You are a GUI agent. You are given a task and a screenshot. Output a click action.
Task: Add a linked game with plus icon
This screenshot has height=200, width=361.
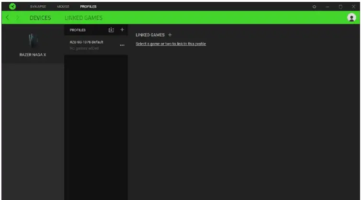[x=170, y=35]
